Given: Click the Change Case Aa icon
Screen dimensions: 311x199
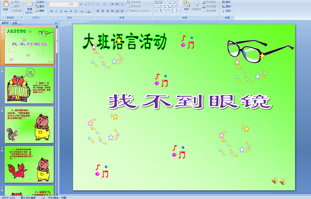Looking at the screenshot, I should pyautogui.click(x=82, y=11).
